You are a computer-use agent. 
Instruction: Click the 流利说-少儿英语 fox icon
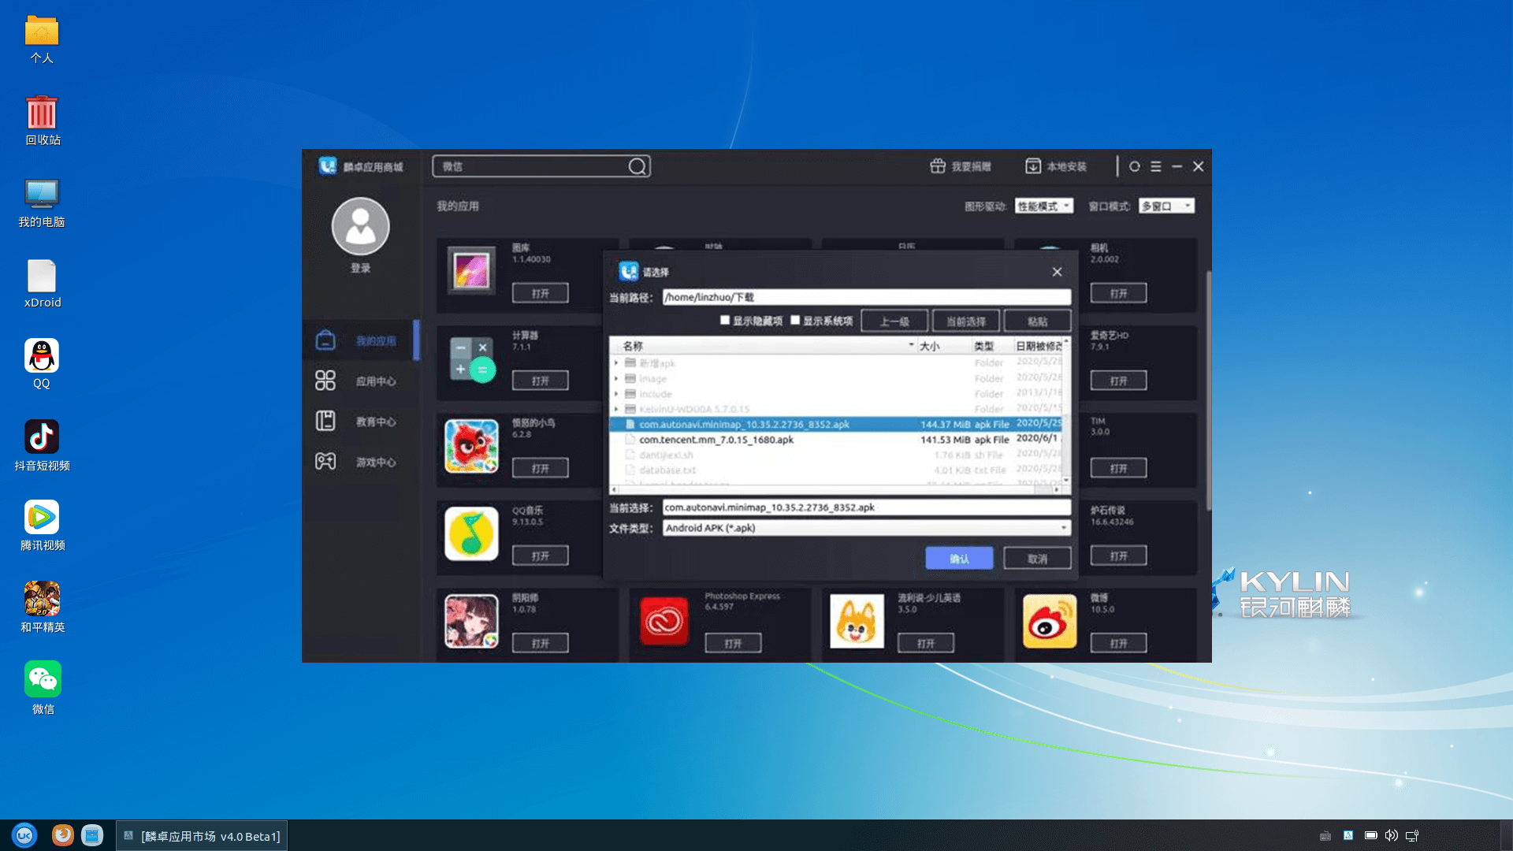click(x=857, y=621)
